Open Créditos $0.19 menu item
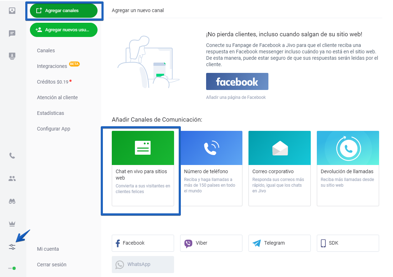Viewport: 393px width, 277px height. [53, 82]
